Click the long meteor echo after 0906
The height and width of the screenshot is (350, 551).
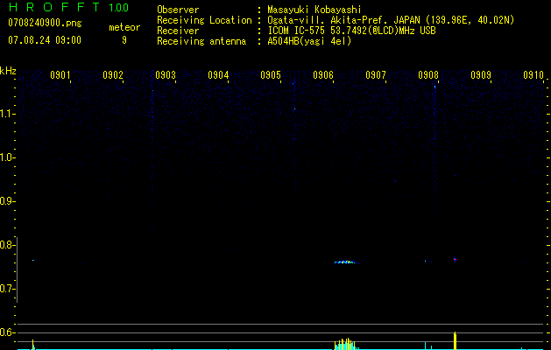coord(347,262)
